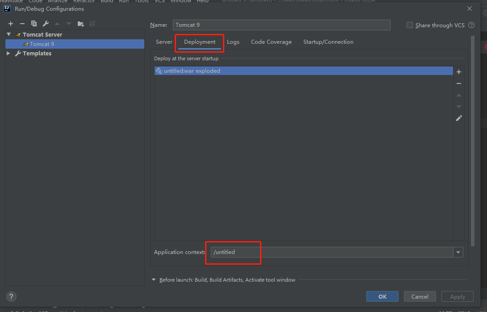487x312 pixels.
Task: Switch to the Logs tab
Action: 233,42
